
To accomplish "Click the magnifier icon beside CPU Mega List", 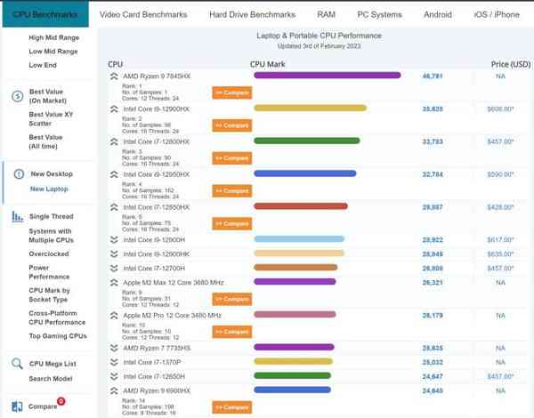I will (18, 363).
